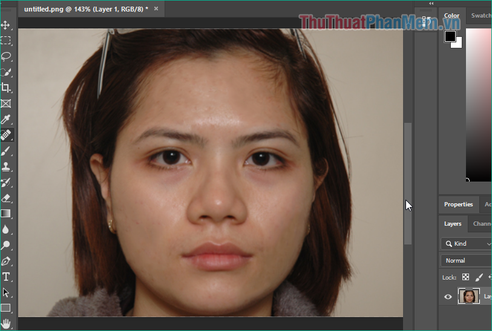Select the Rectangle shape tool
The image size is (492, 331).
click(x=5, y=308)
